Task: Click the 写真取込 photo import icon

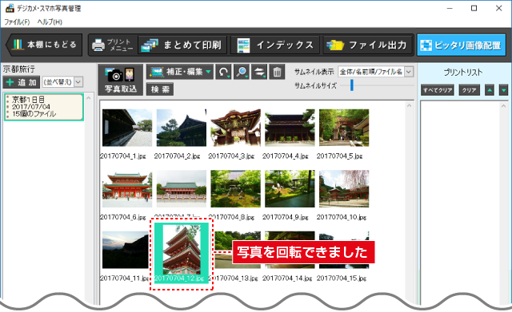Action: pyautogui.click(x=121, y=80)
